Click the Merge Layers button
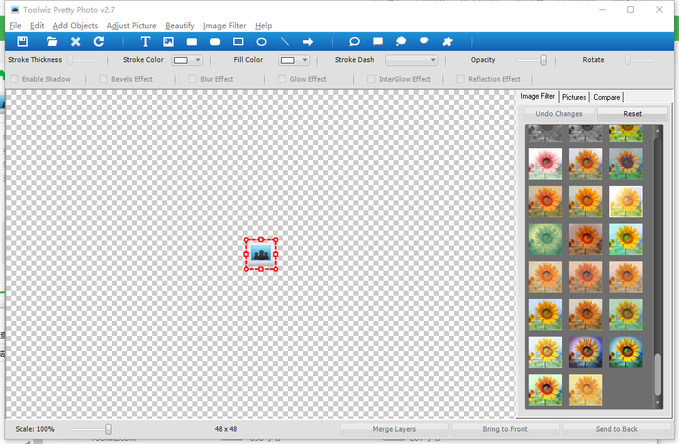Image resolution: width=679 pixels, height=444 pixels. click(394, 429)
